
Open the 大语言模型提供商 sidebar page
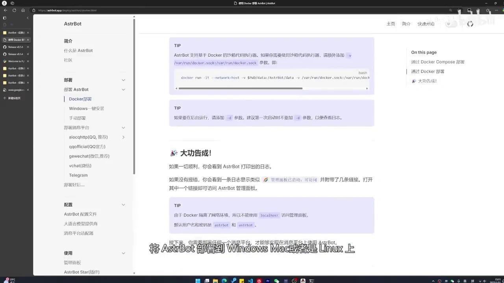tap(81, 224)
